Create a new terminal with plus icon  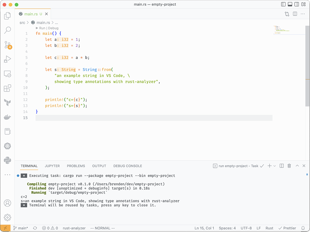[270, 166]
